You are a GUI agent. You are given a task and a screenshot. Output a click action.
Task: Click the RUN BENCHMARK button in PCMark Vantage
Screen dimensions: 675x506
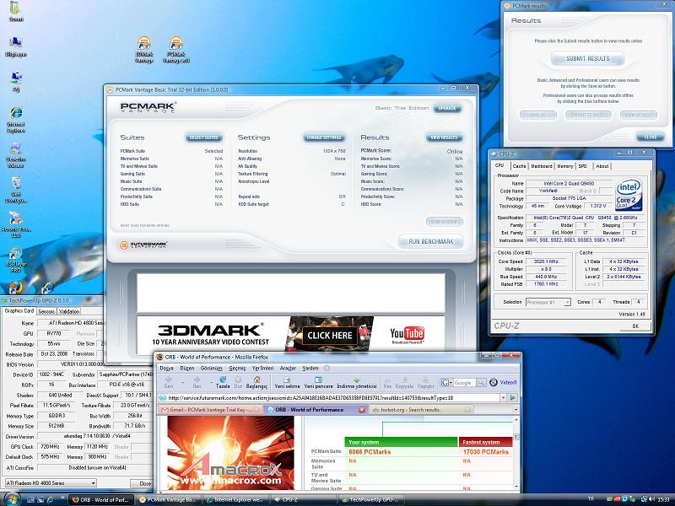tap(431, 241)
